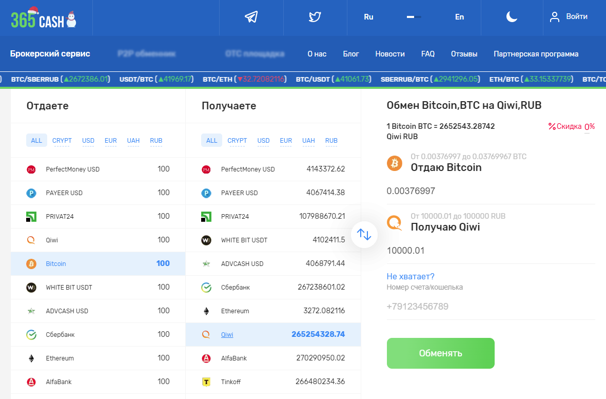
Task: Click Ethereum icon in the Получаете list
Action: [206, 311]
